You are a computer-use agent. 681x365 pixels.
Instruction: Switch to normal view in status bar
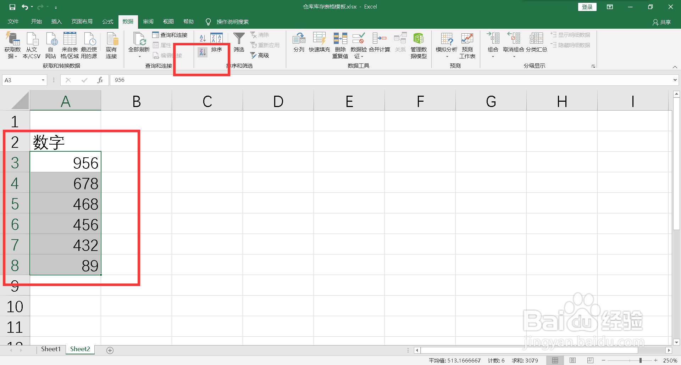coord(555,360)
